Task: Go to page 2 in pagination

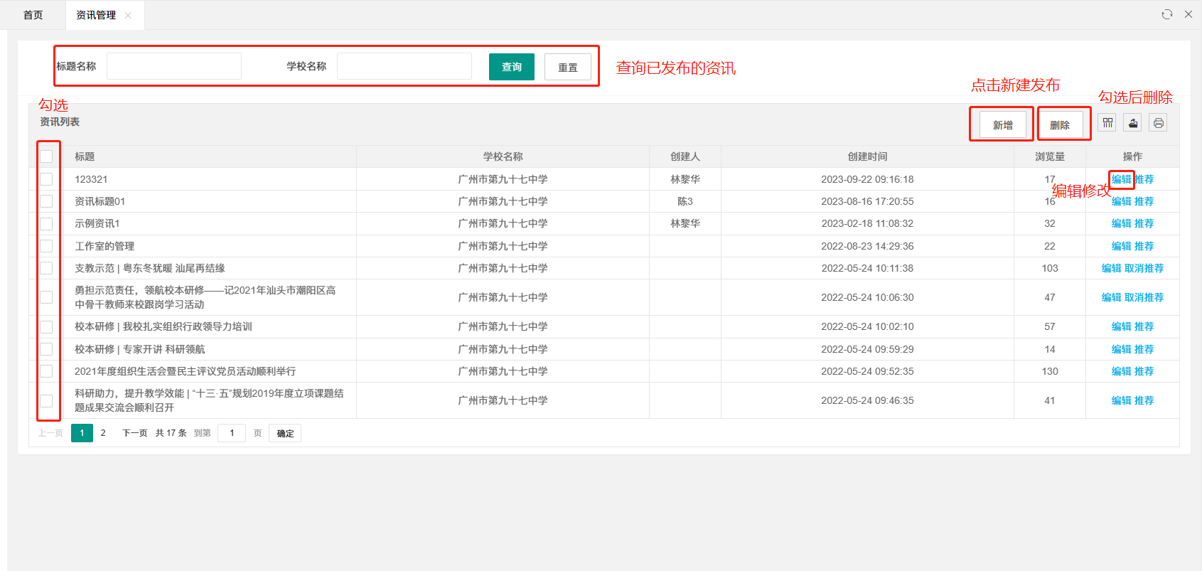Action: pos(103,433)
